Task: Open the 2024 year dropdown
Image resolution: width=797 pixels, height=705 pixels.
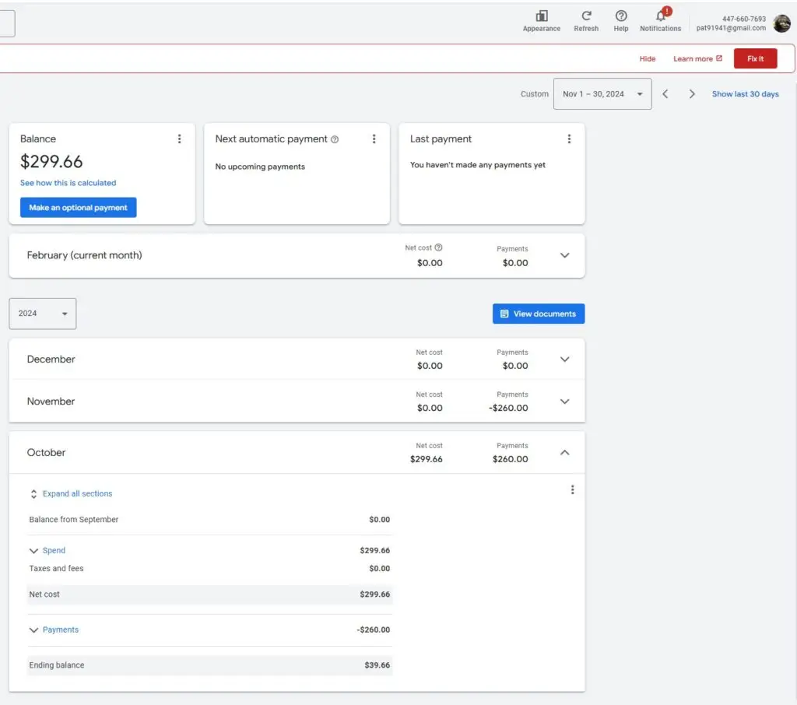Action: [43, 314]
